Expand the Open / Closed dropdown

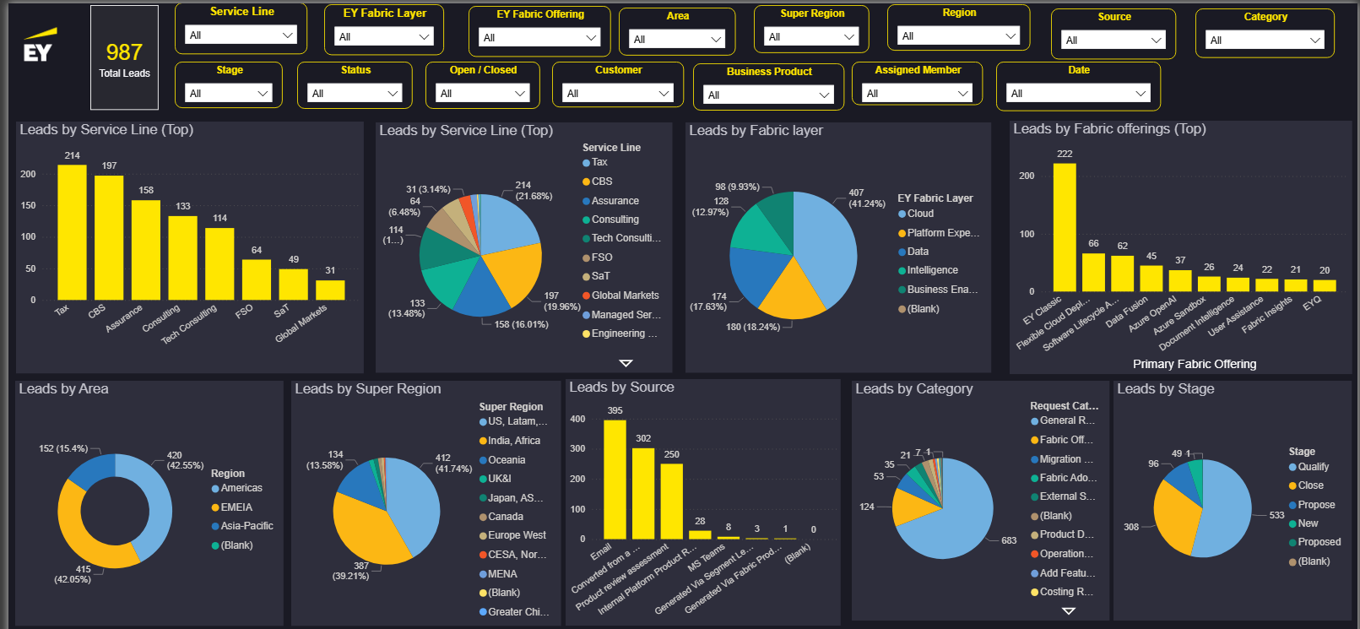coord(483,93)
